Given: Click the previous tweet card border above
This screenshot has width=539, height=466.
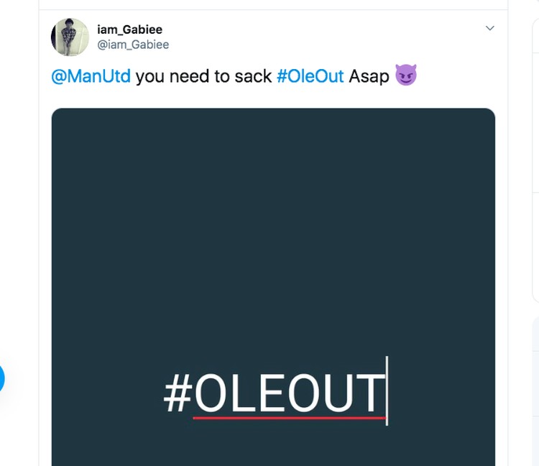Looking at the screenshot, I should click(273, 5).
